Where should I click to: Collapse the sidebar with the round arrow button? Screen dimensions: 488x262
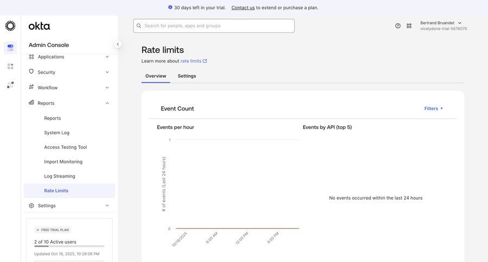118,44
